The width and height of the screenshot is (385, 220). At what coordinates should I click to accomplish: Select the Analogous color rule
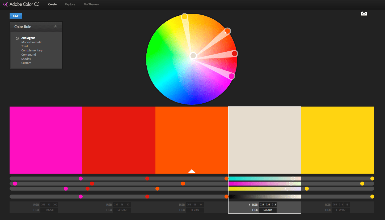[28, 38]
